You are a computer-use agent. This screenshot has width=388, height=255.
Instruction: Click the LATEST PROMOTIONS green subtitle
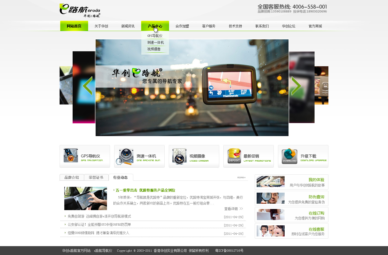coord(257,161)
